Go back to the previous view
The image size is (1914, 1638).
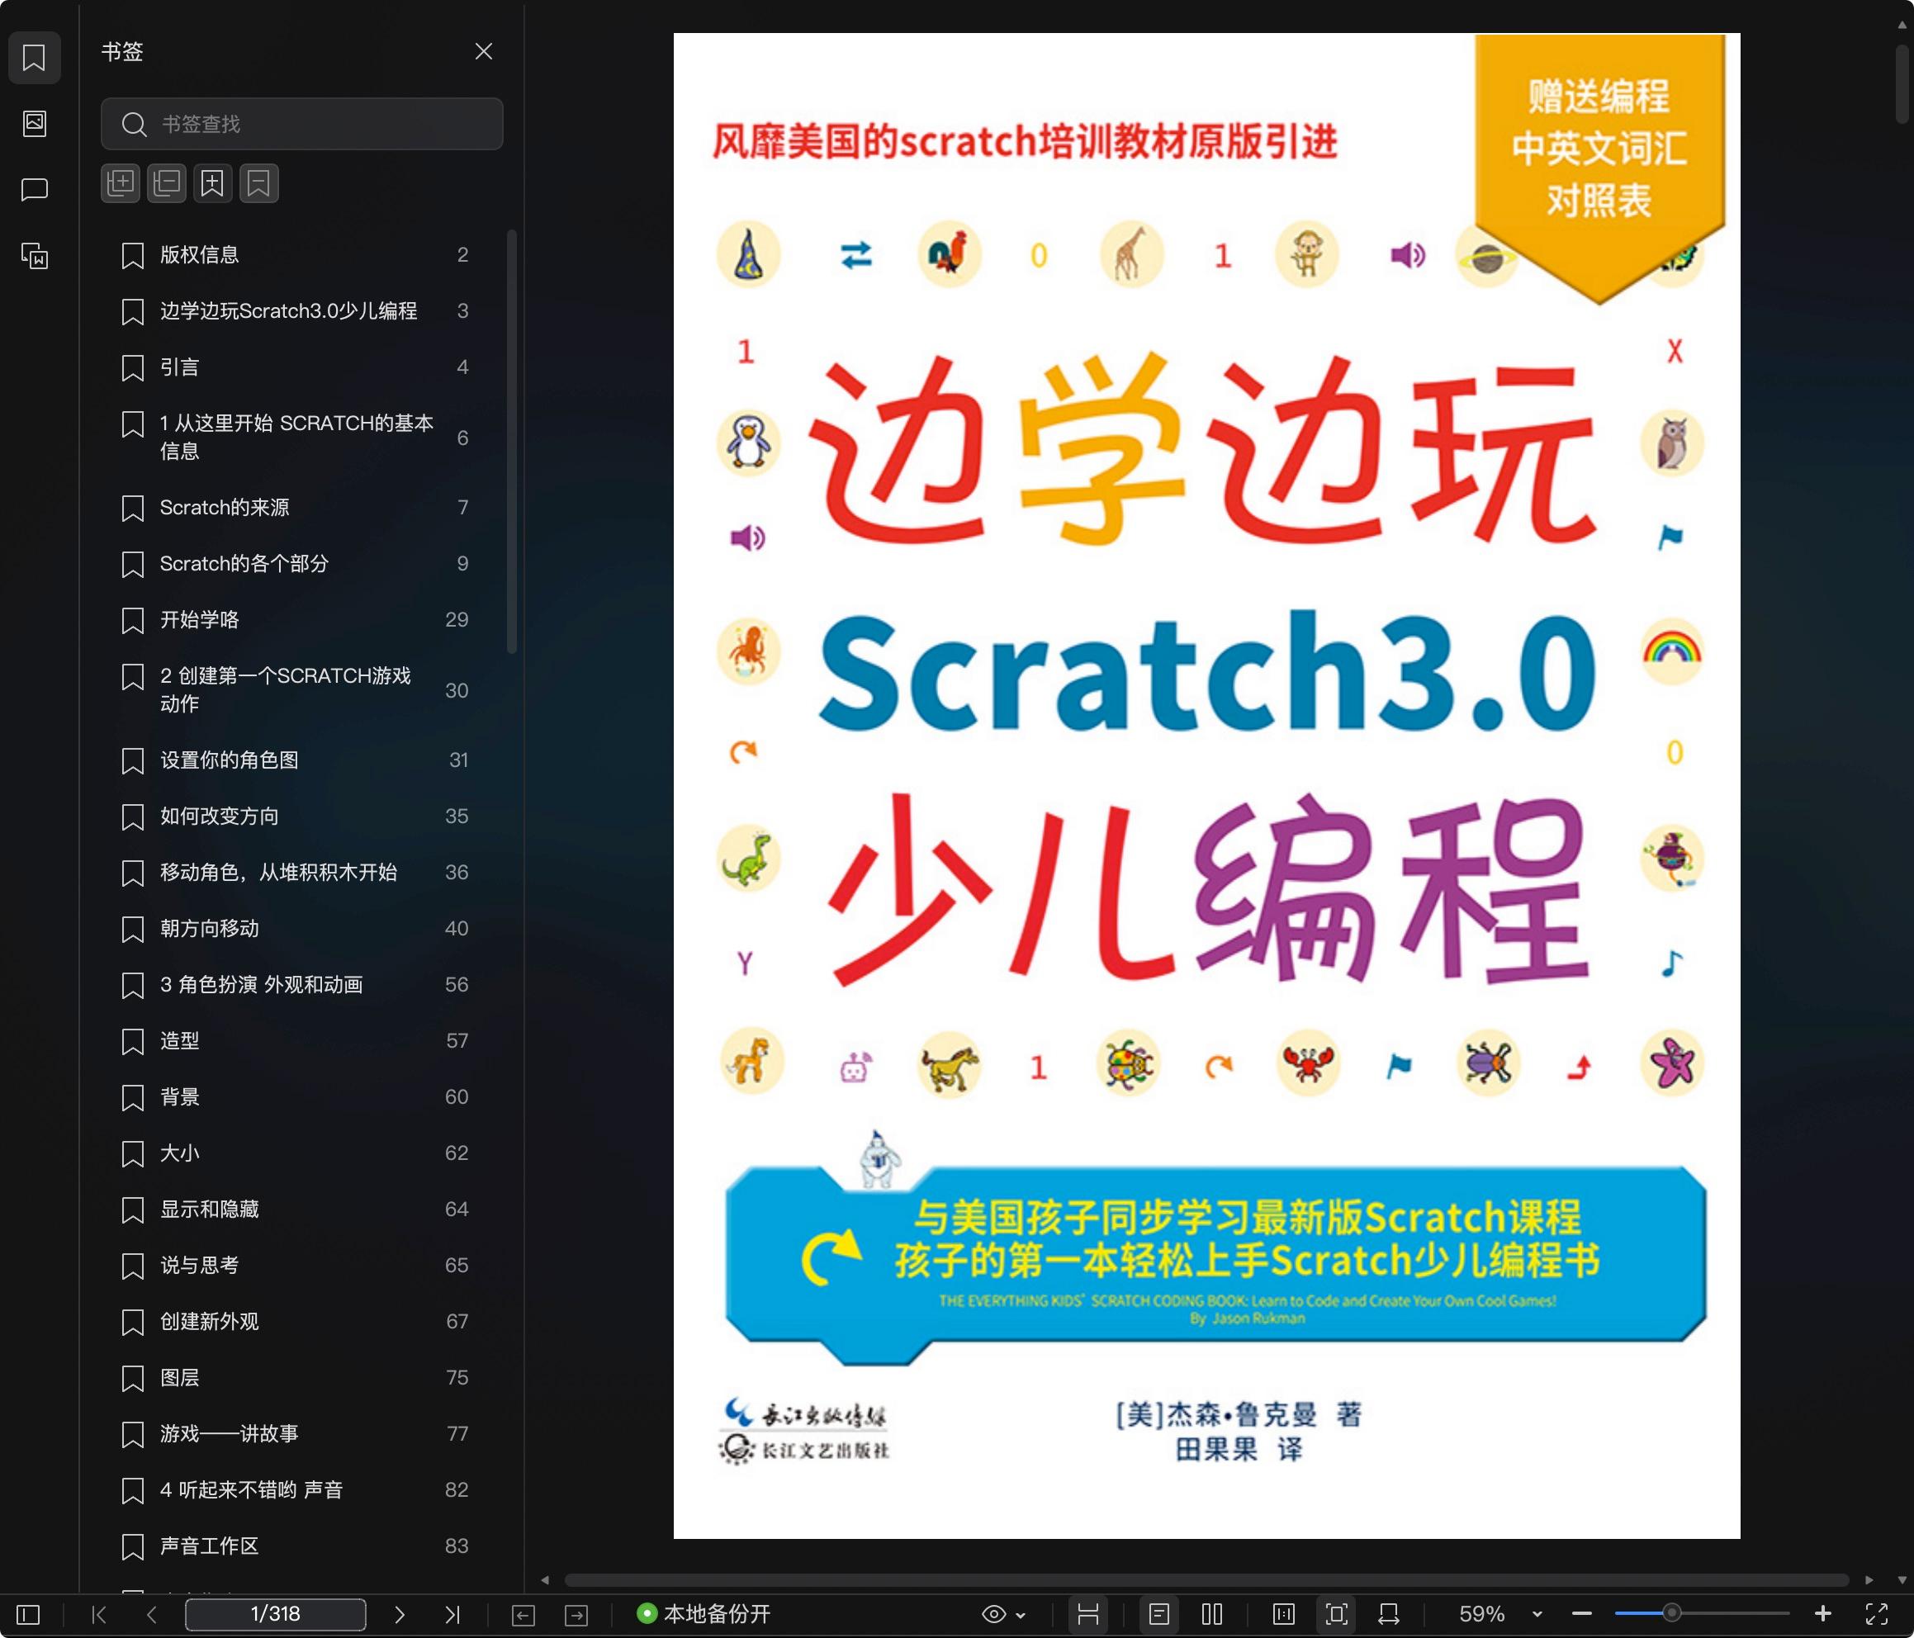coord(523,1614)
